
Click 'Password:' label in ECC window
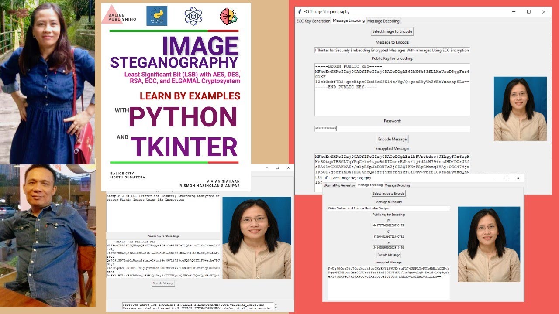(392, 121)
